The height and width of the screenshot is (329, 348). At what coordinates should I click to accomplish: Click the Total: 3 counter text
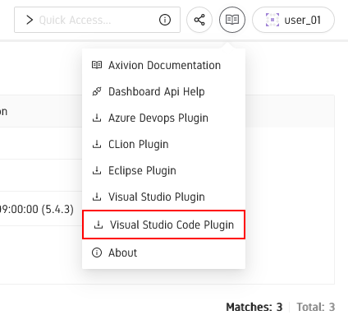tap(316, 307)
